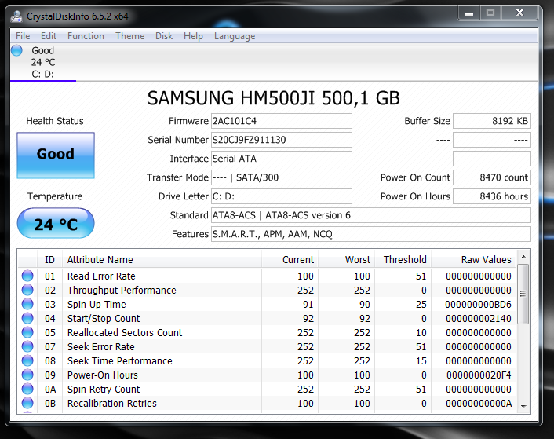This screenshot has width=554, height=439.
Task: Click the status orb for Spin Retry Count
Action: [x=27, y=390]
